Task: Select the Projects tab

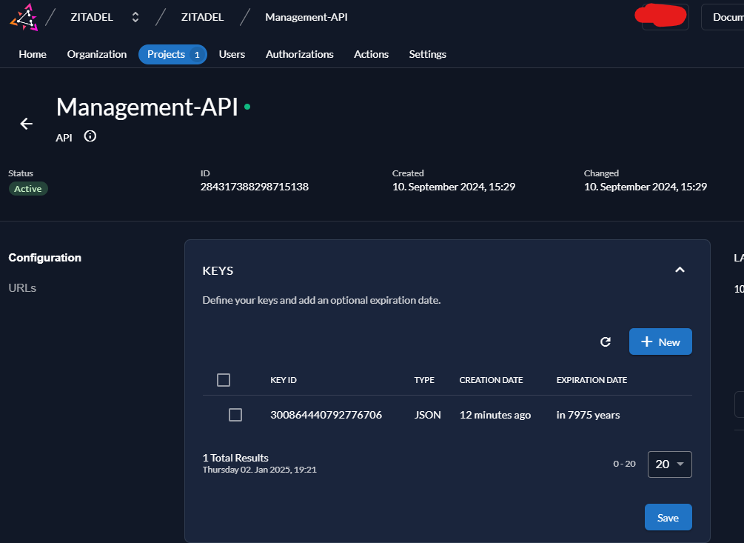Action: pos(172,54)
